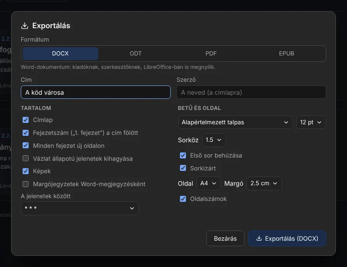Switch to the ODT format tab
347x267 pixels.
136,54
